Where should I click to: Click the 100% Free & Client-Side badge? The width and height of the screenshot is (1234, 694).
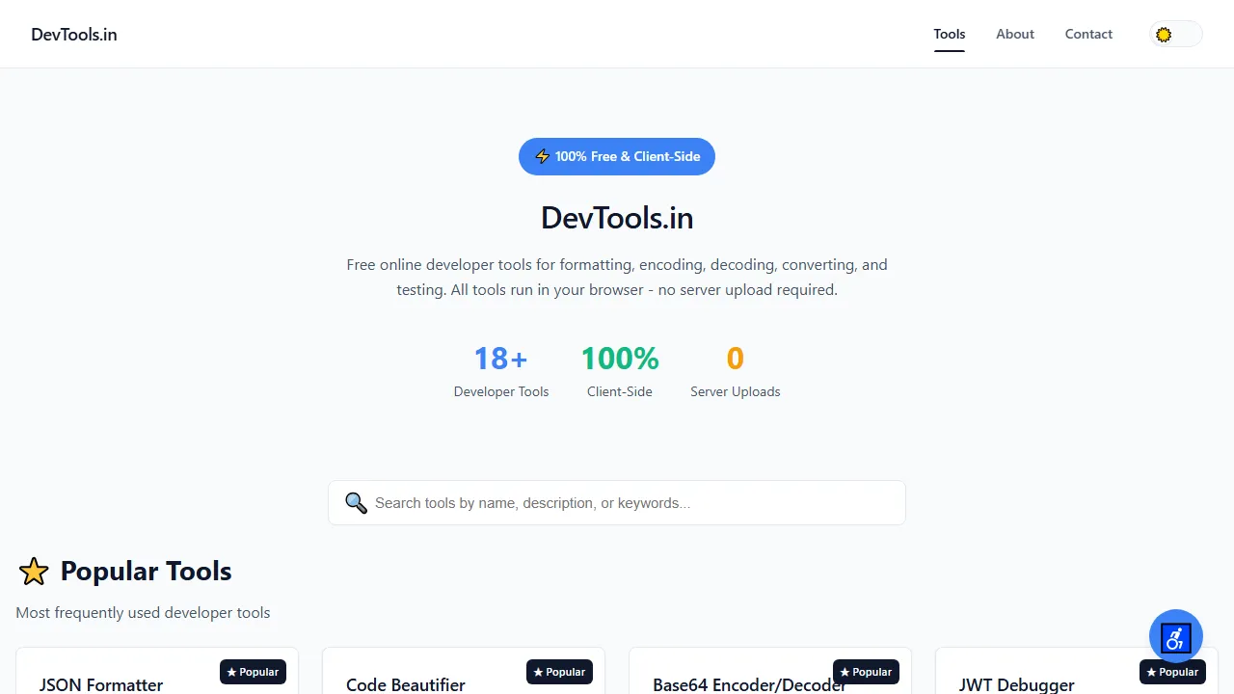click(617, 156)
